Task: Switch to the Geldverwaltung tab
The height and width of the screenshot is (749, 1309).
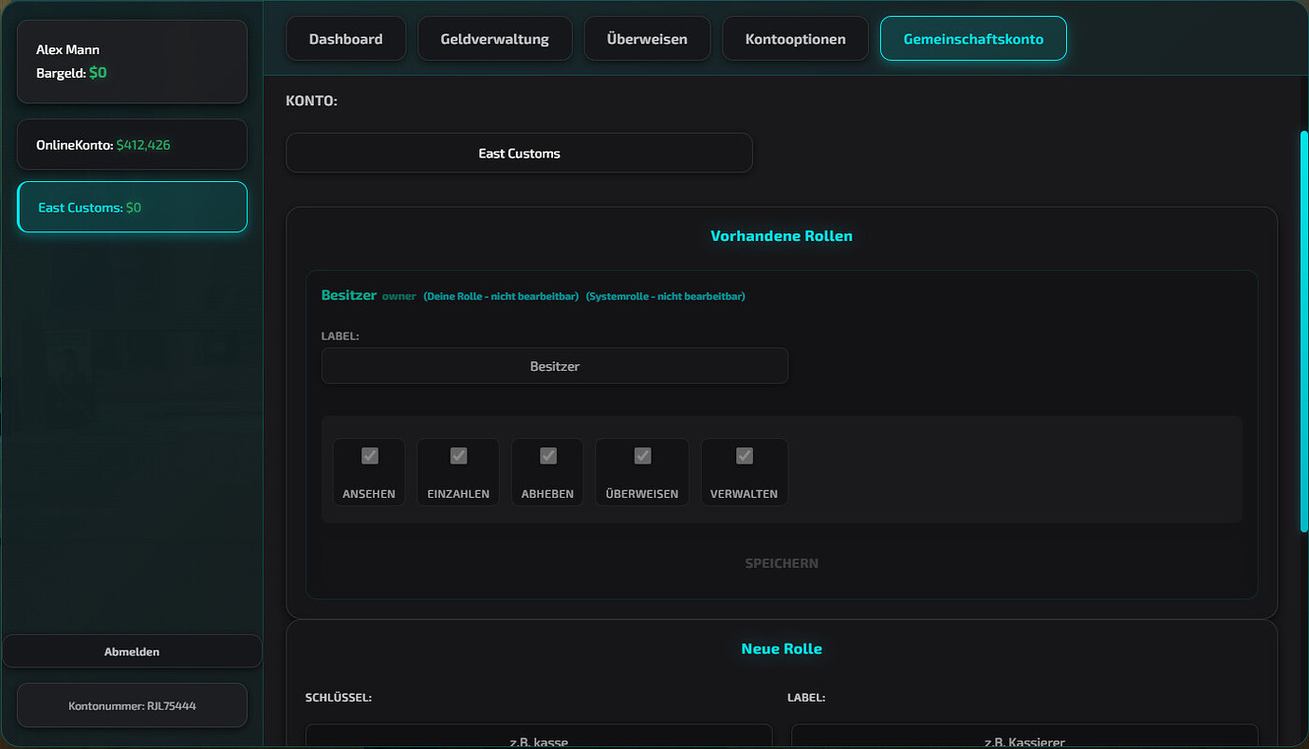Action: (x=495, y=39)
